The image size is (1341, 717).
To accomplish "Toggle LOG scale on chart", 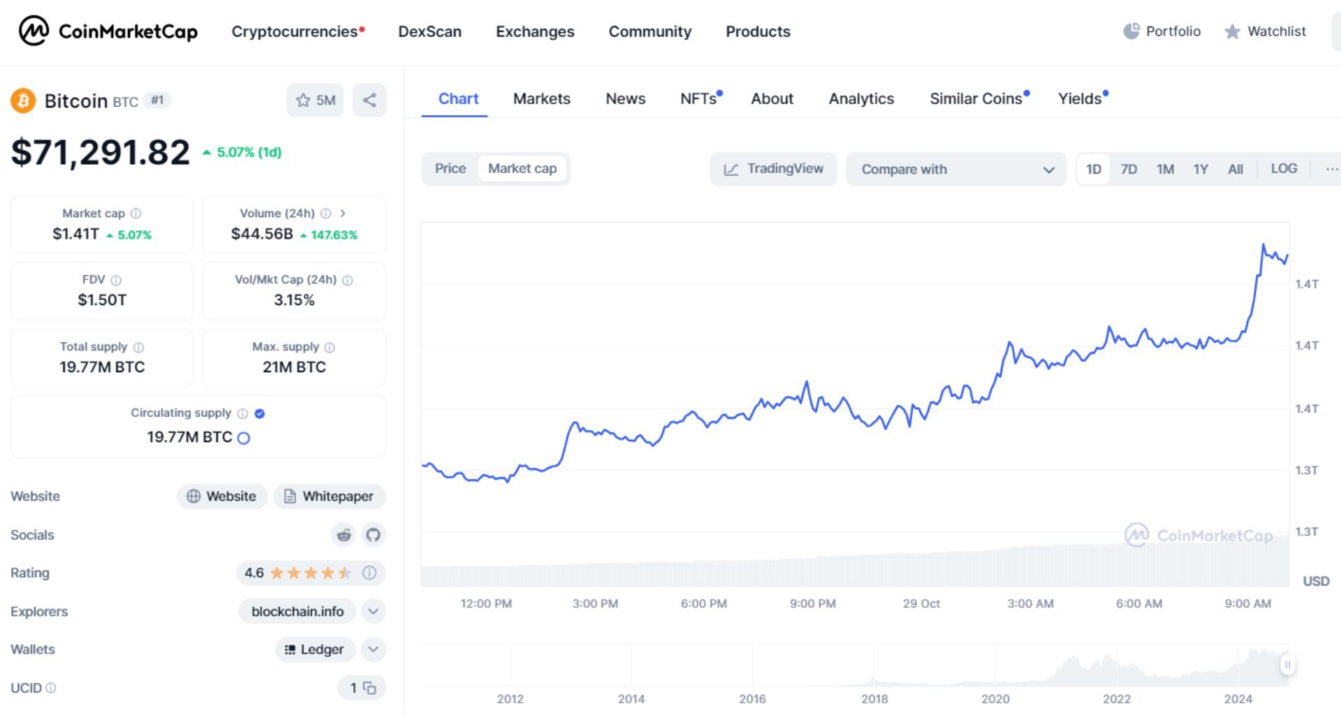I will (x=1284, y=168).
